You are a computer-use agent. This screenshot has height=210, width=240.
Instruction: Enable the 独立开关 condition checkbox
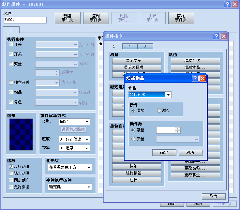[x=11, y=82]
